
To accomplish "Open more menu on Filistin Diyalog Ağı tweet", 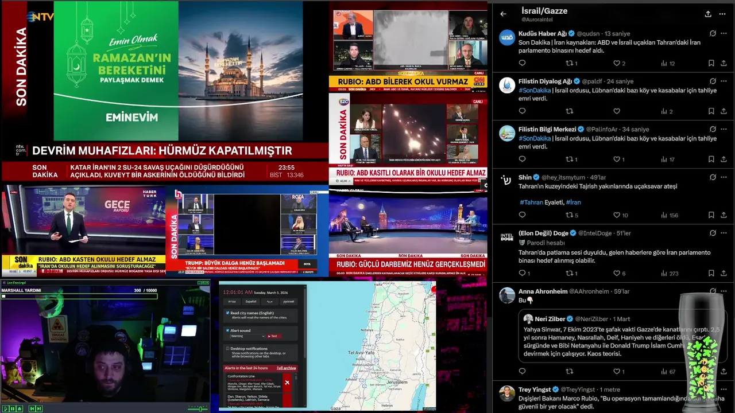I will tap(725, 81).
